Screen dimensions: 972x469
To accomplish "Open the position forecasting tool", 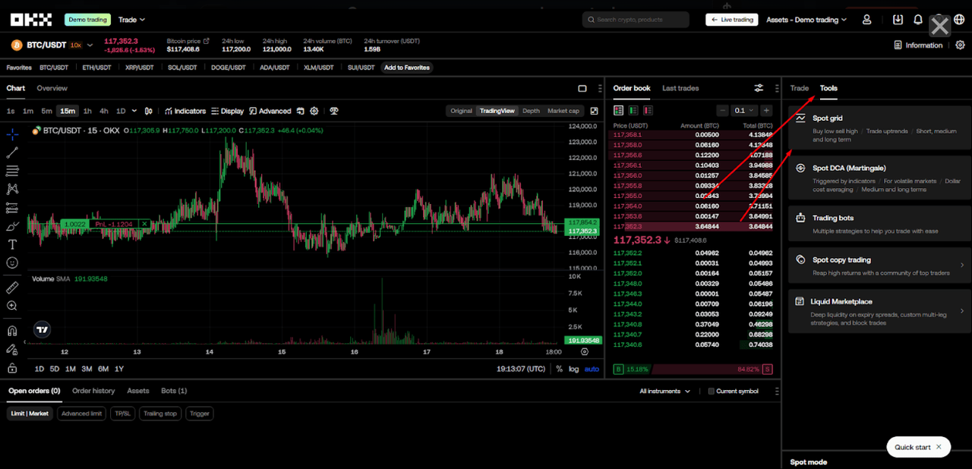I will 12,208.
